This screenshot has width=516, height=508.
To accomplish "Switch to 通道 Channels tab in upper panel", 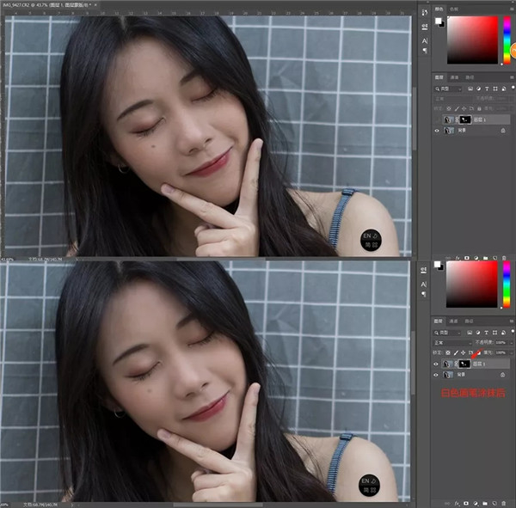I will (x=454, y=77).
